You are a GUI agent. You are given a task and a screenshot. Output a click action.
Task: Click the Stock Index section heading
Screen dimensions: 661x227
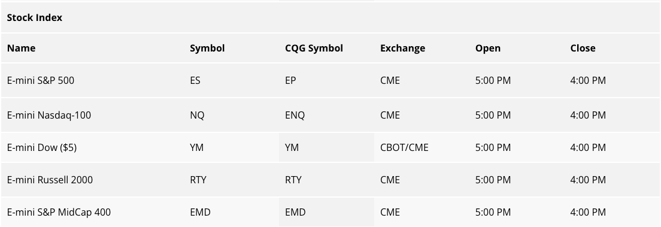point(35,18)
